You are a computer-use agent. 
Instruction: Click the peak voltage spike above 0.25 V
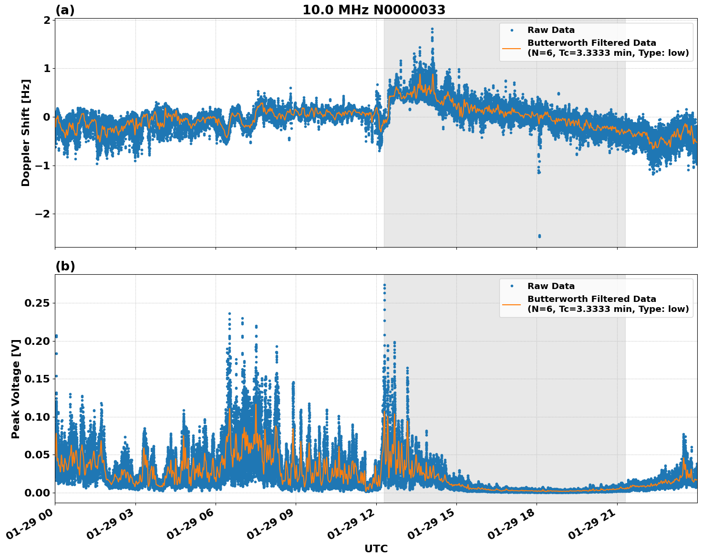tap(385, 284)
